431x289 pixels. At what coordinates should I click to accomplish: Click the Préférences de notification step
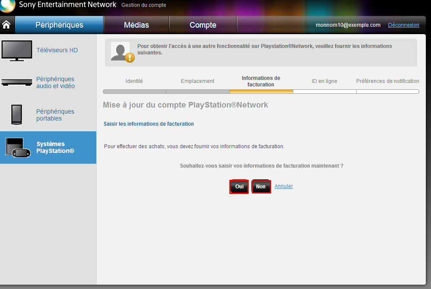click(387, 81)
